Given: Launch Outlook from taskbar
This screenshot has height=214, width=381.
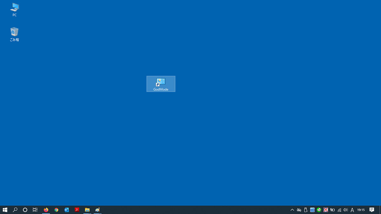Looking at the screenshot, I should tap(67, 210).
